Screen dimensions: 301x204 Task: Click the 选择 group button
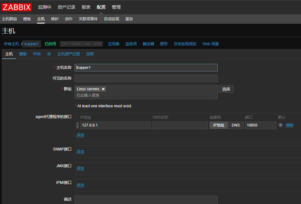[x=226, y=89]
